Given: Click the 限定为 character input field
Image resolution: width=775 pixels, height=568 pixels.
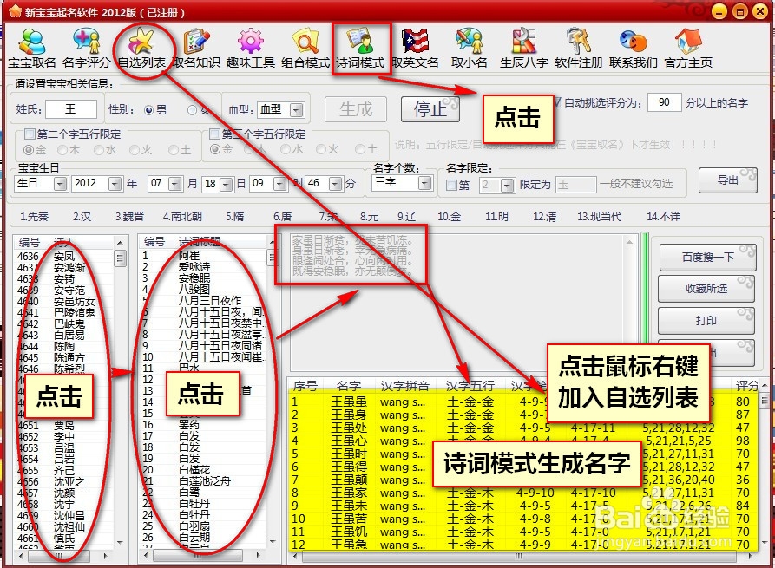Looking at the screenshot, I should pos(575,186).
